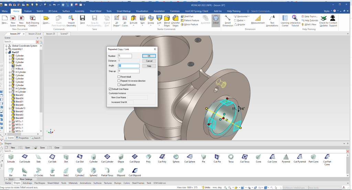
Task: Pick the Cut Sphere shape from catalog
Action: pyautogui.click(x=189, y=157)
